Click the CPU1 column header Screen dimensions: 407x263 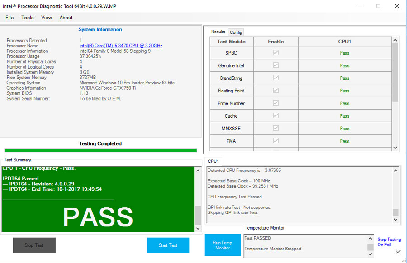[x=345, y=42]
